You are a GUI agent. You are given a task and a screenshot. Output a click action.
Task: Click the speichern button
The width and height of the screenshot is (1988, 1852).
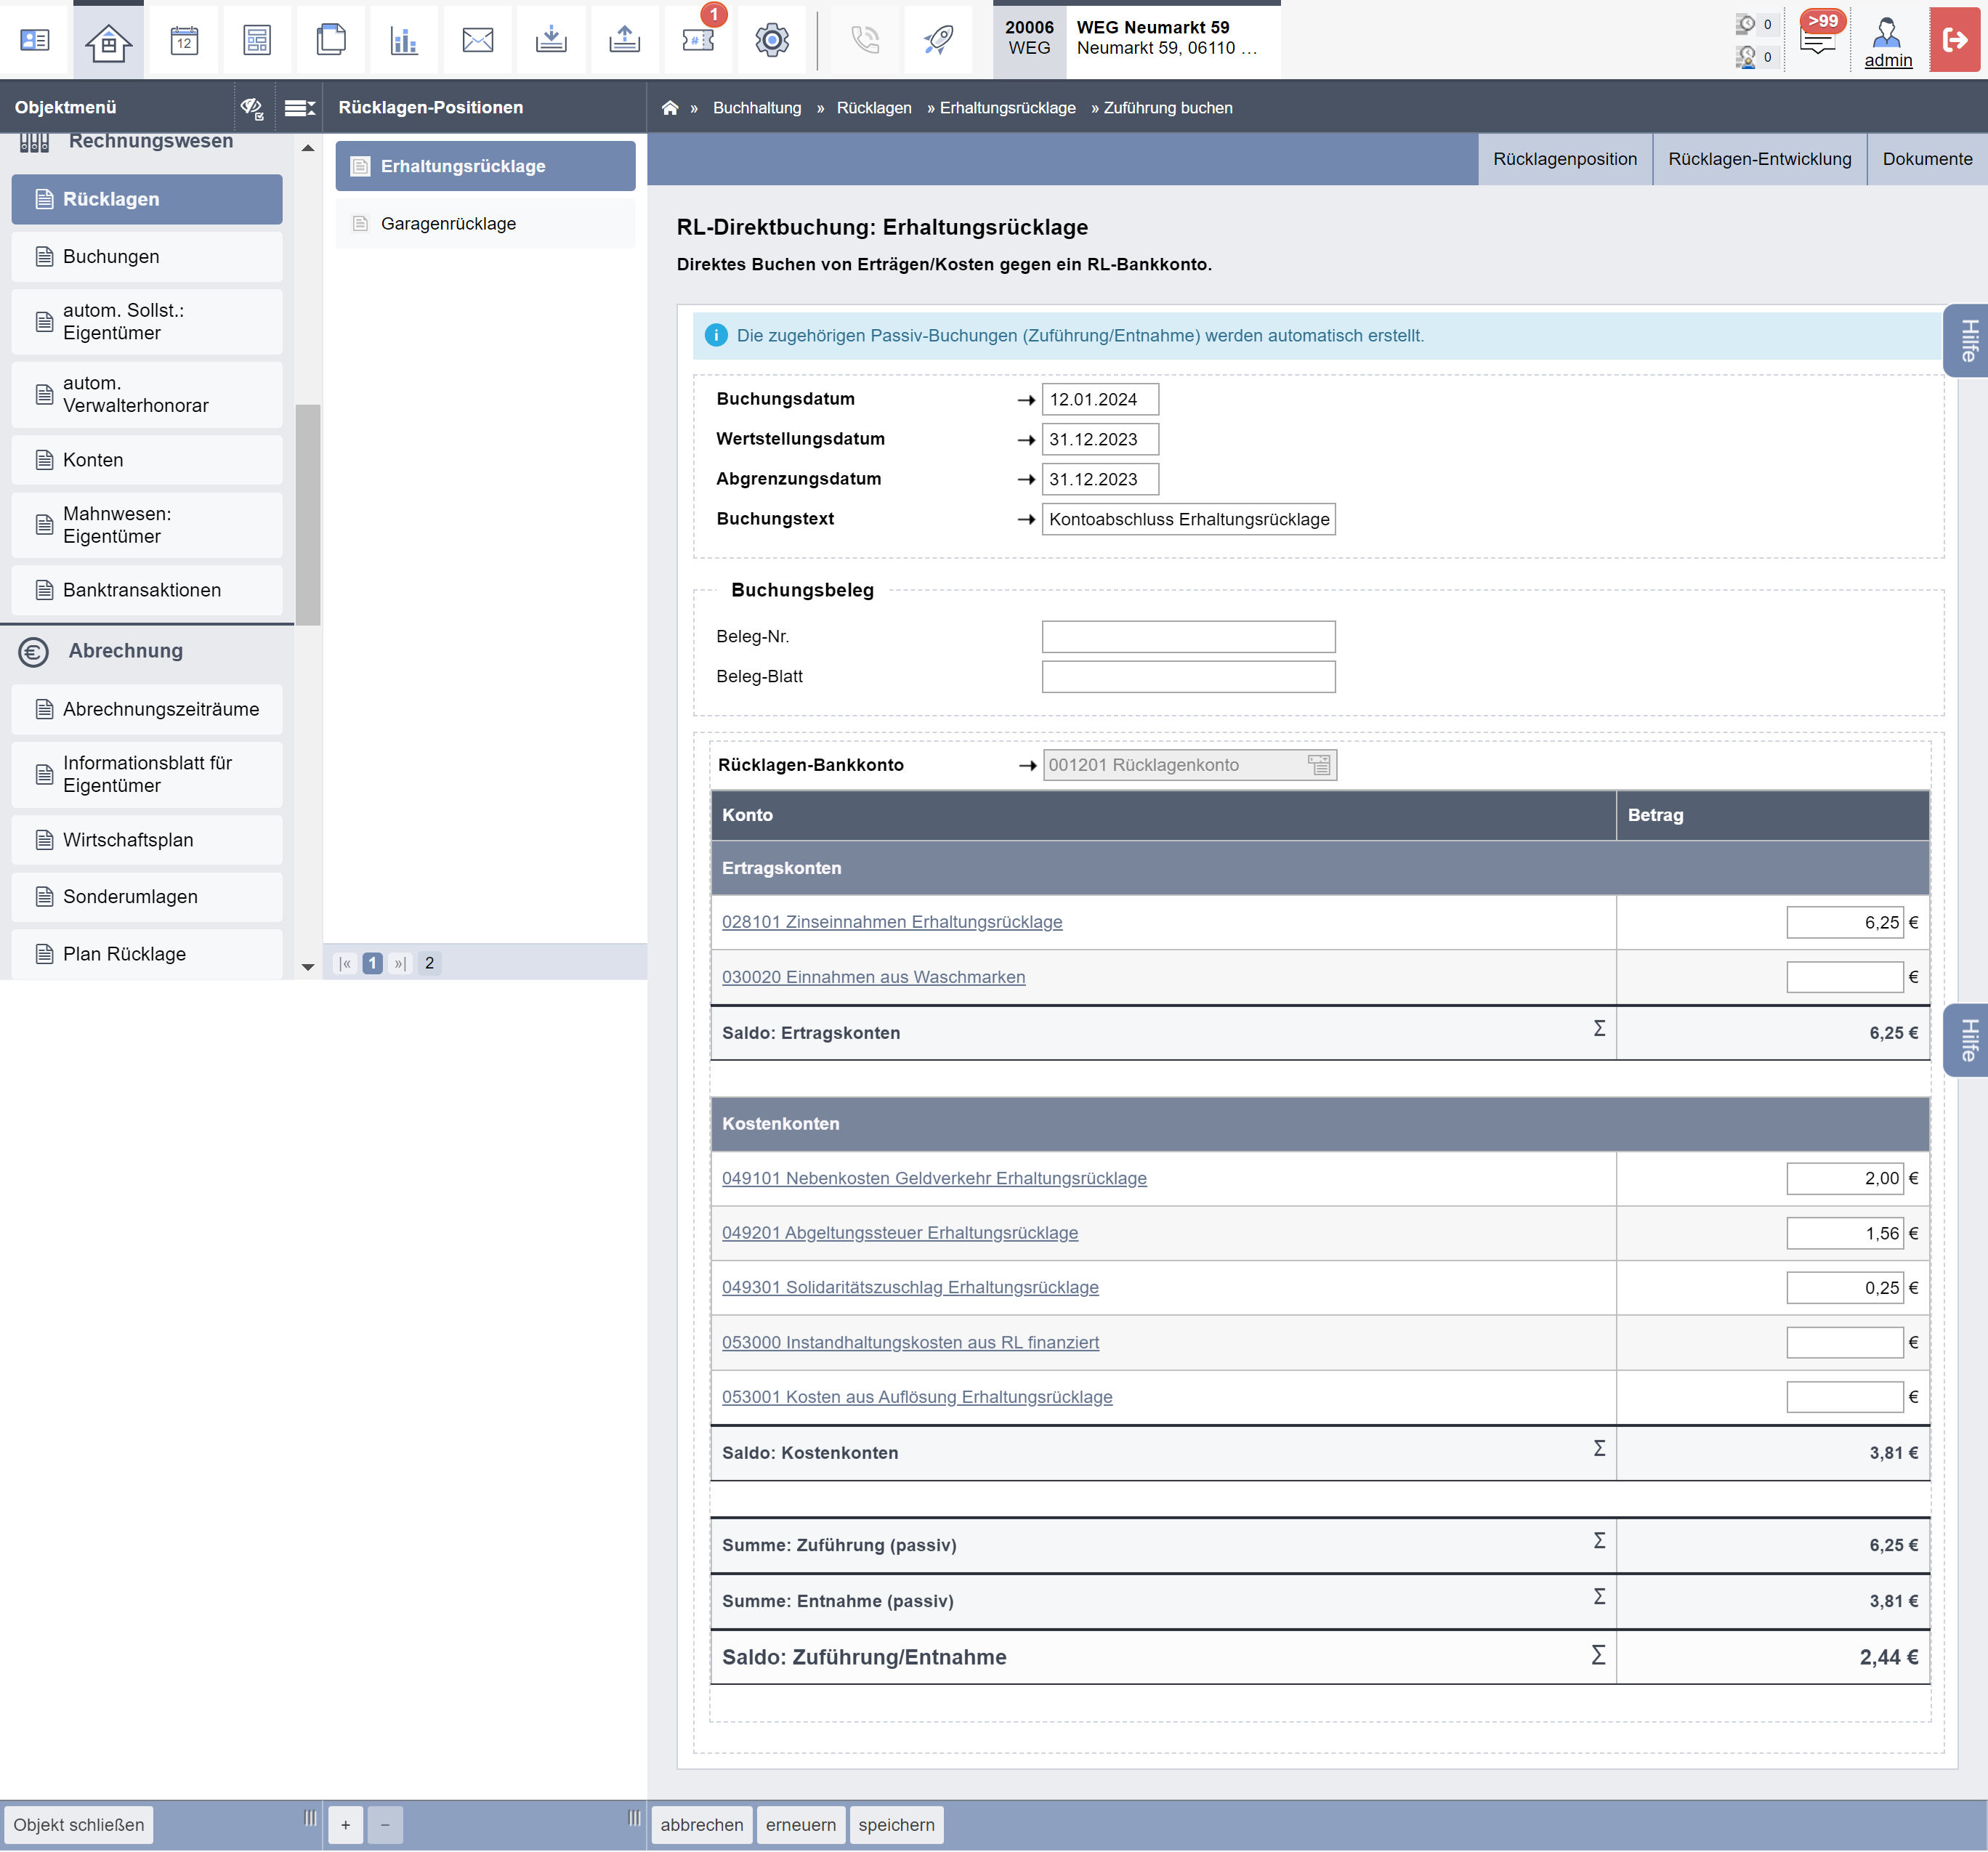pos(896,1825)
